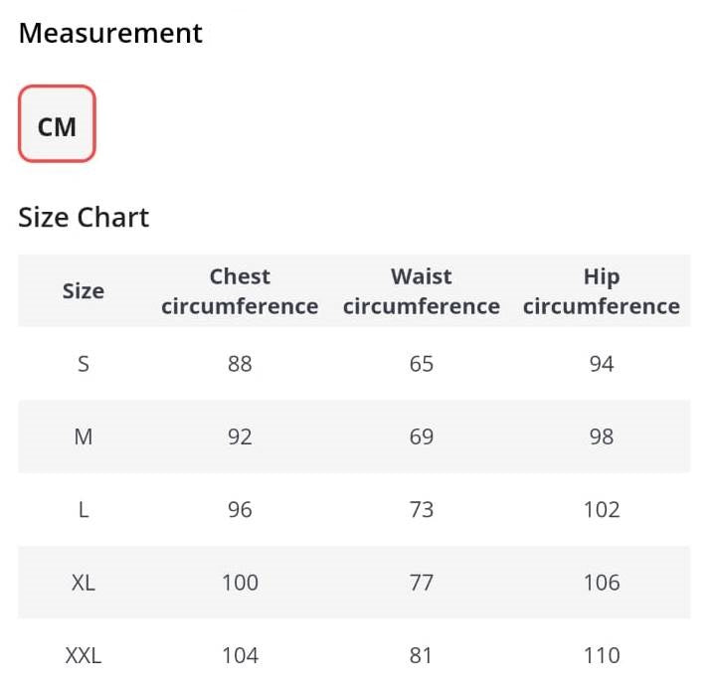Screen dimensions: 712x693
Task: Click waist value 69 for size M
Action: click(x=422, y=436)
